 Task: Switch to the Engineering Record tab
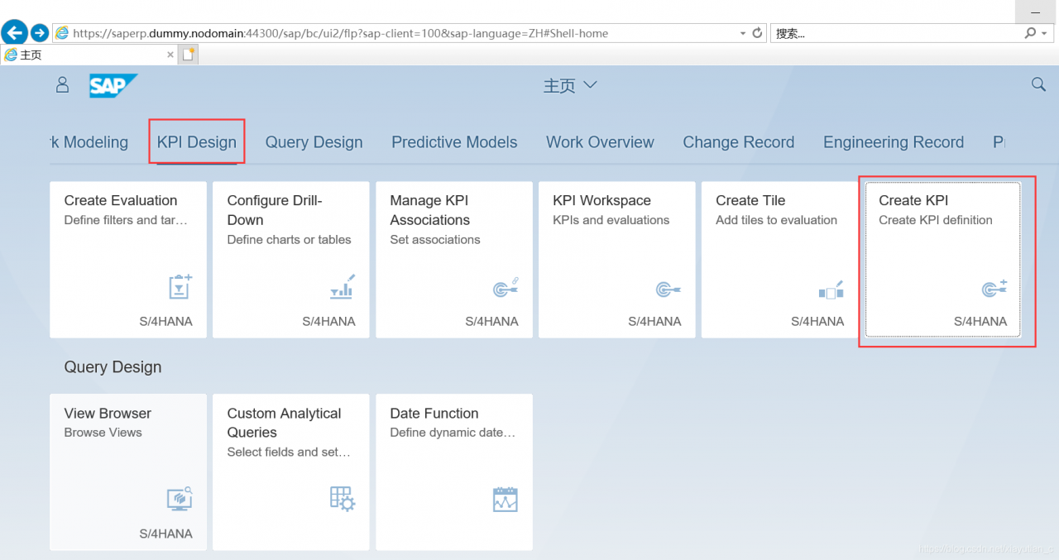pyautogui.click(x=894, y=142)
